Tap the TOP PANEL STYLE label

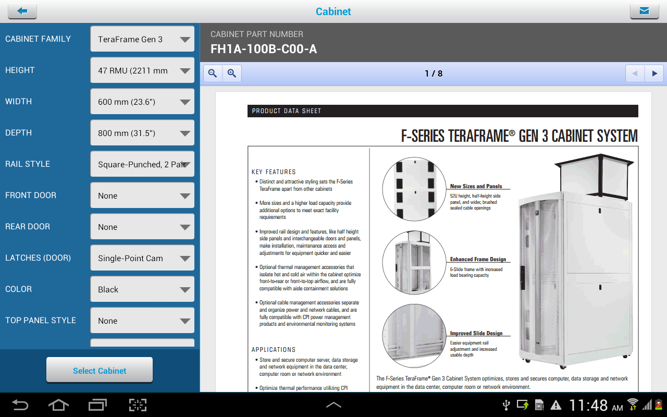click(x=41, y=320)
